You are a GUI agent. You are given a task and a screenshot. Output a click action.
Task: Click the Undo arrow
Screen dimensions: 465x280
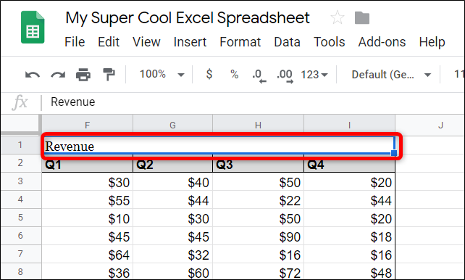click(x=33, y=74)
